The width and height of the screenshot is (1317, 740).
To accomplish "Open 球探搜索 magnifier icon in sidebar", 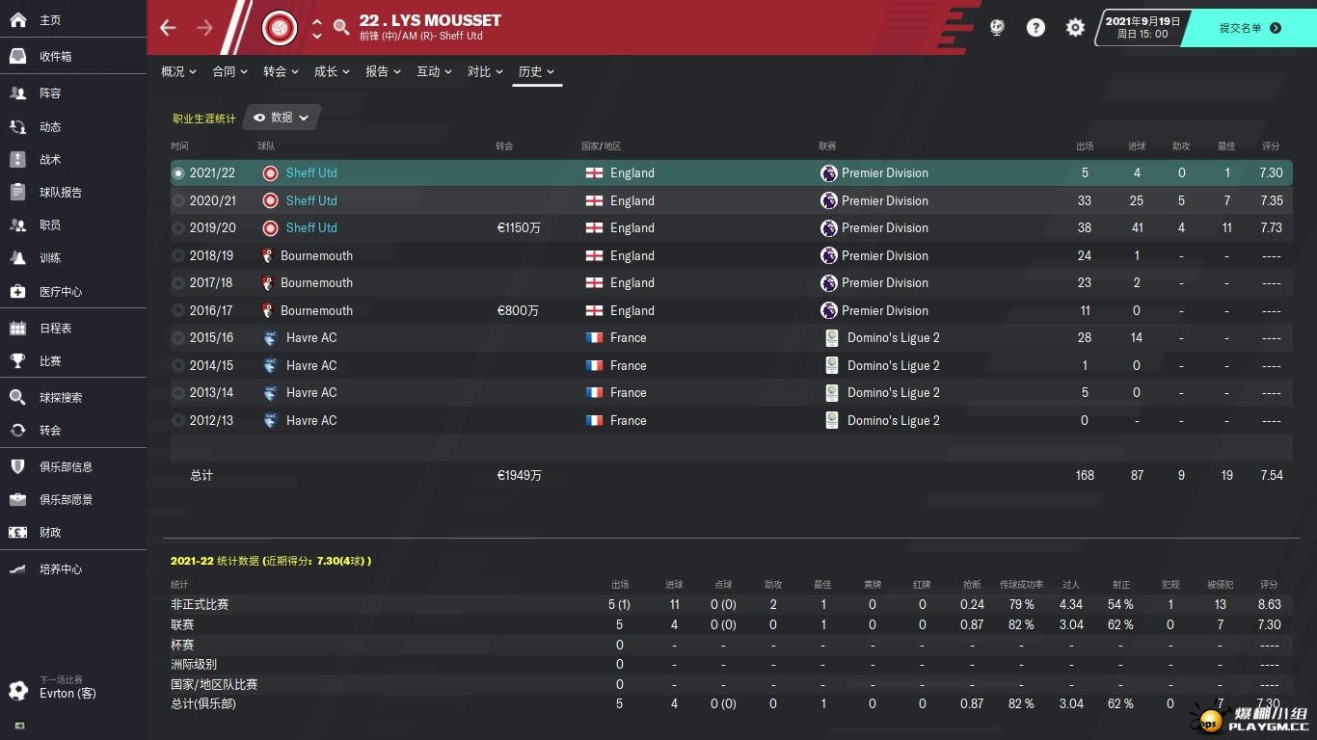I will [17, 397].
